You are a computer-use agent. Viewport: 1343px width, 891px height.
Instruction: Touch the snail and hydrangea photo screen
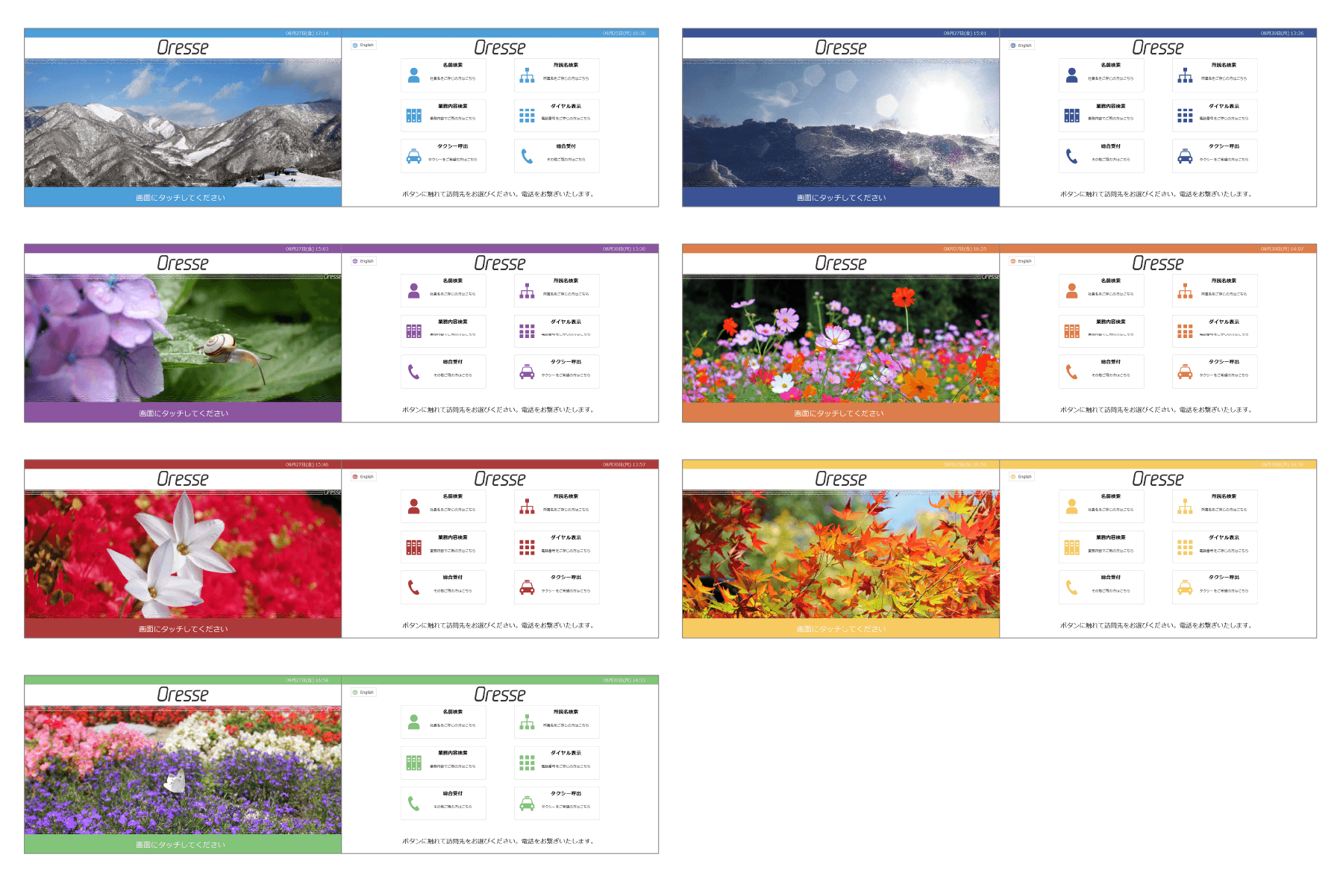[183, 339]
